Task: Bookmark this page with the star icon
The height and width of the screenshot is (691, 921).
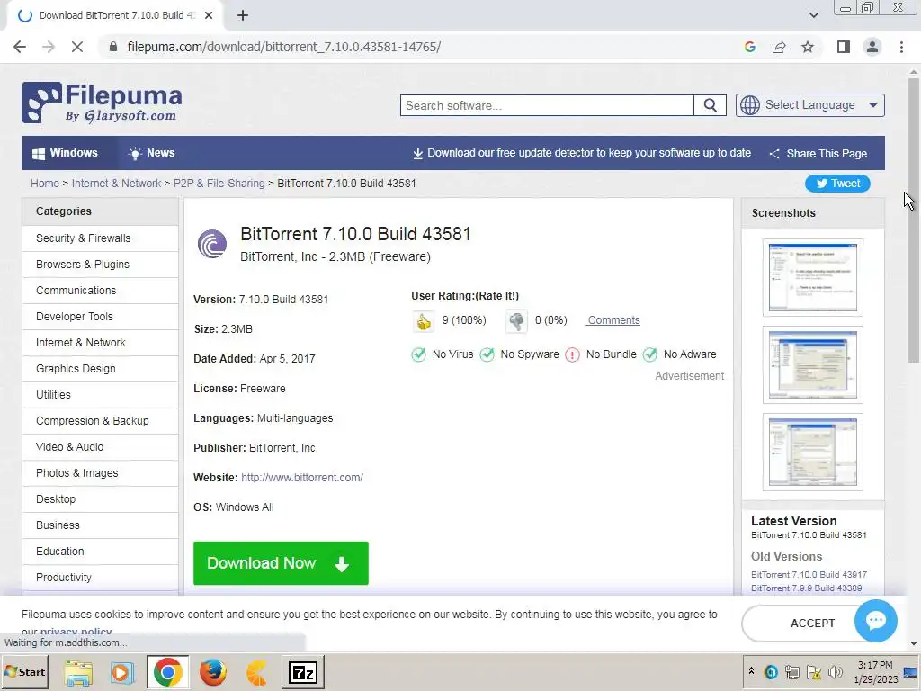Action: (x=808, y=47)
